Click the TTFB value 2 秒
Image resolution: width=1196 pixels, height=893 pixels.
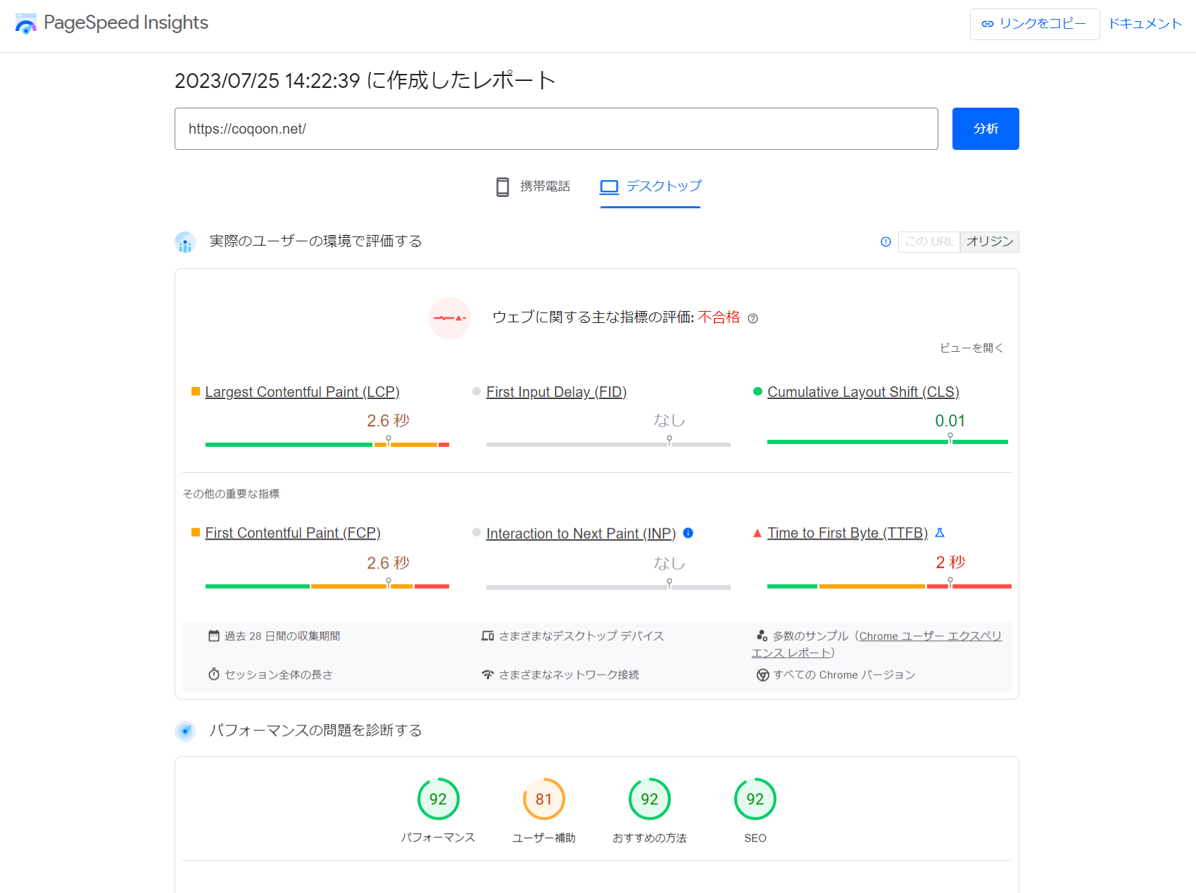[x=950, y=562]
